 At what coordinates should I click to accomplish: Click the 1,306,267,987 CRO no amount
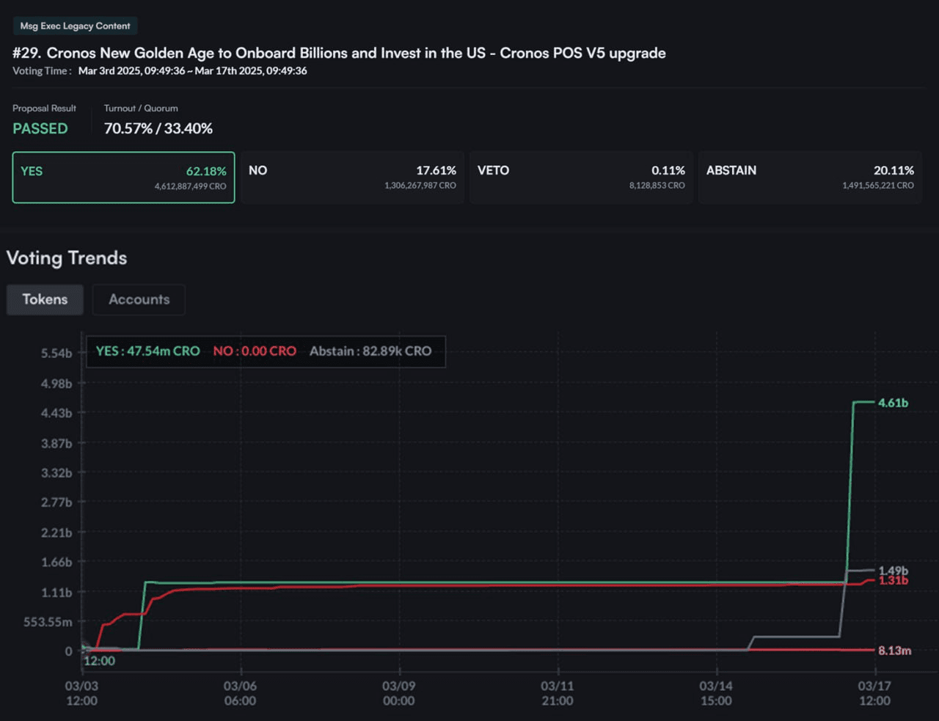coord(420,186)
